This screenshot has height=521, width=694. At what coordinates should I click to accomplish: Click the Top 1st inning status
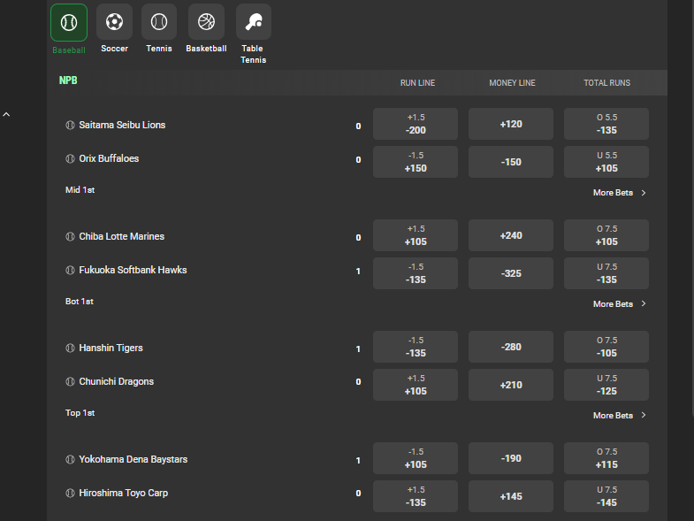pyautogui.click(x=80, y=413)
